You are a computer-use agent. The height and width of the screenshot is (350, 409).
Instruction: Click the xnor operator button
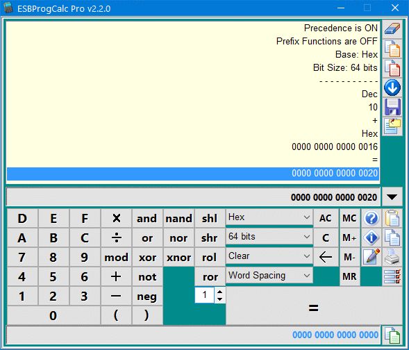178,257
